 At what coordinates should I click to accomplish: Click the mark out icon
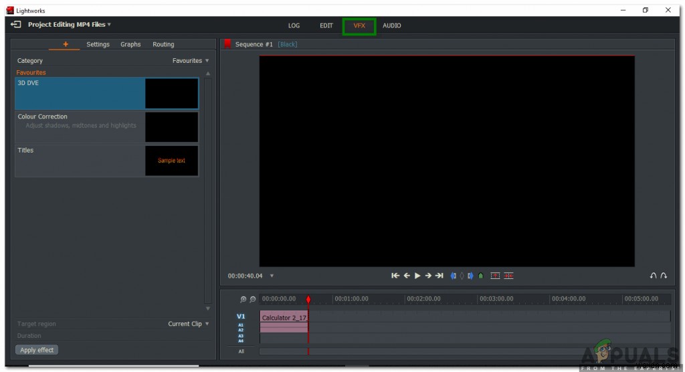470,276
